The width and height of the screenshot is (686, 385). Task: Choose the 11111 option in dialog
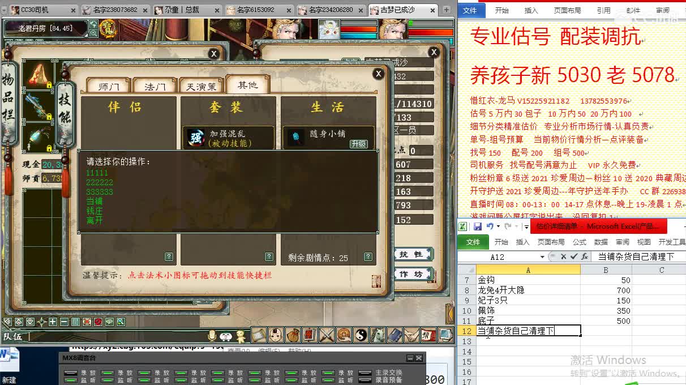97,173
